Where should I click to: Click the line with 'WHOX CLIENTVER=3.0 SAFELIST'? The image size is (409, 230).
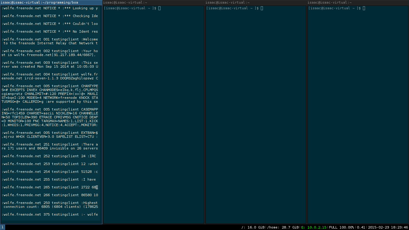coord(50,137)
